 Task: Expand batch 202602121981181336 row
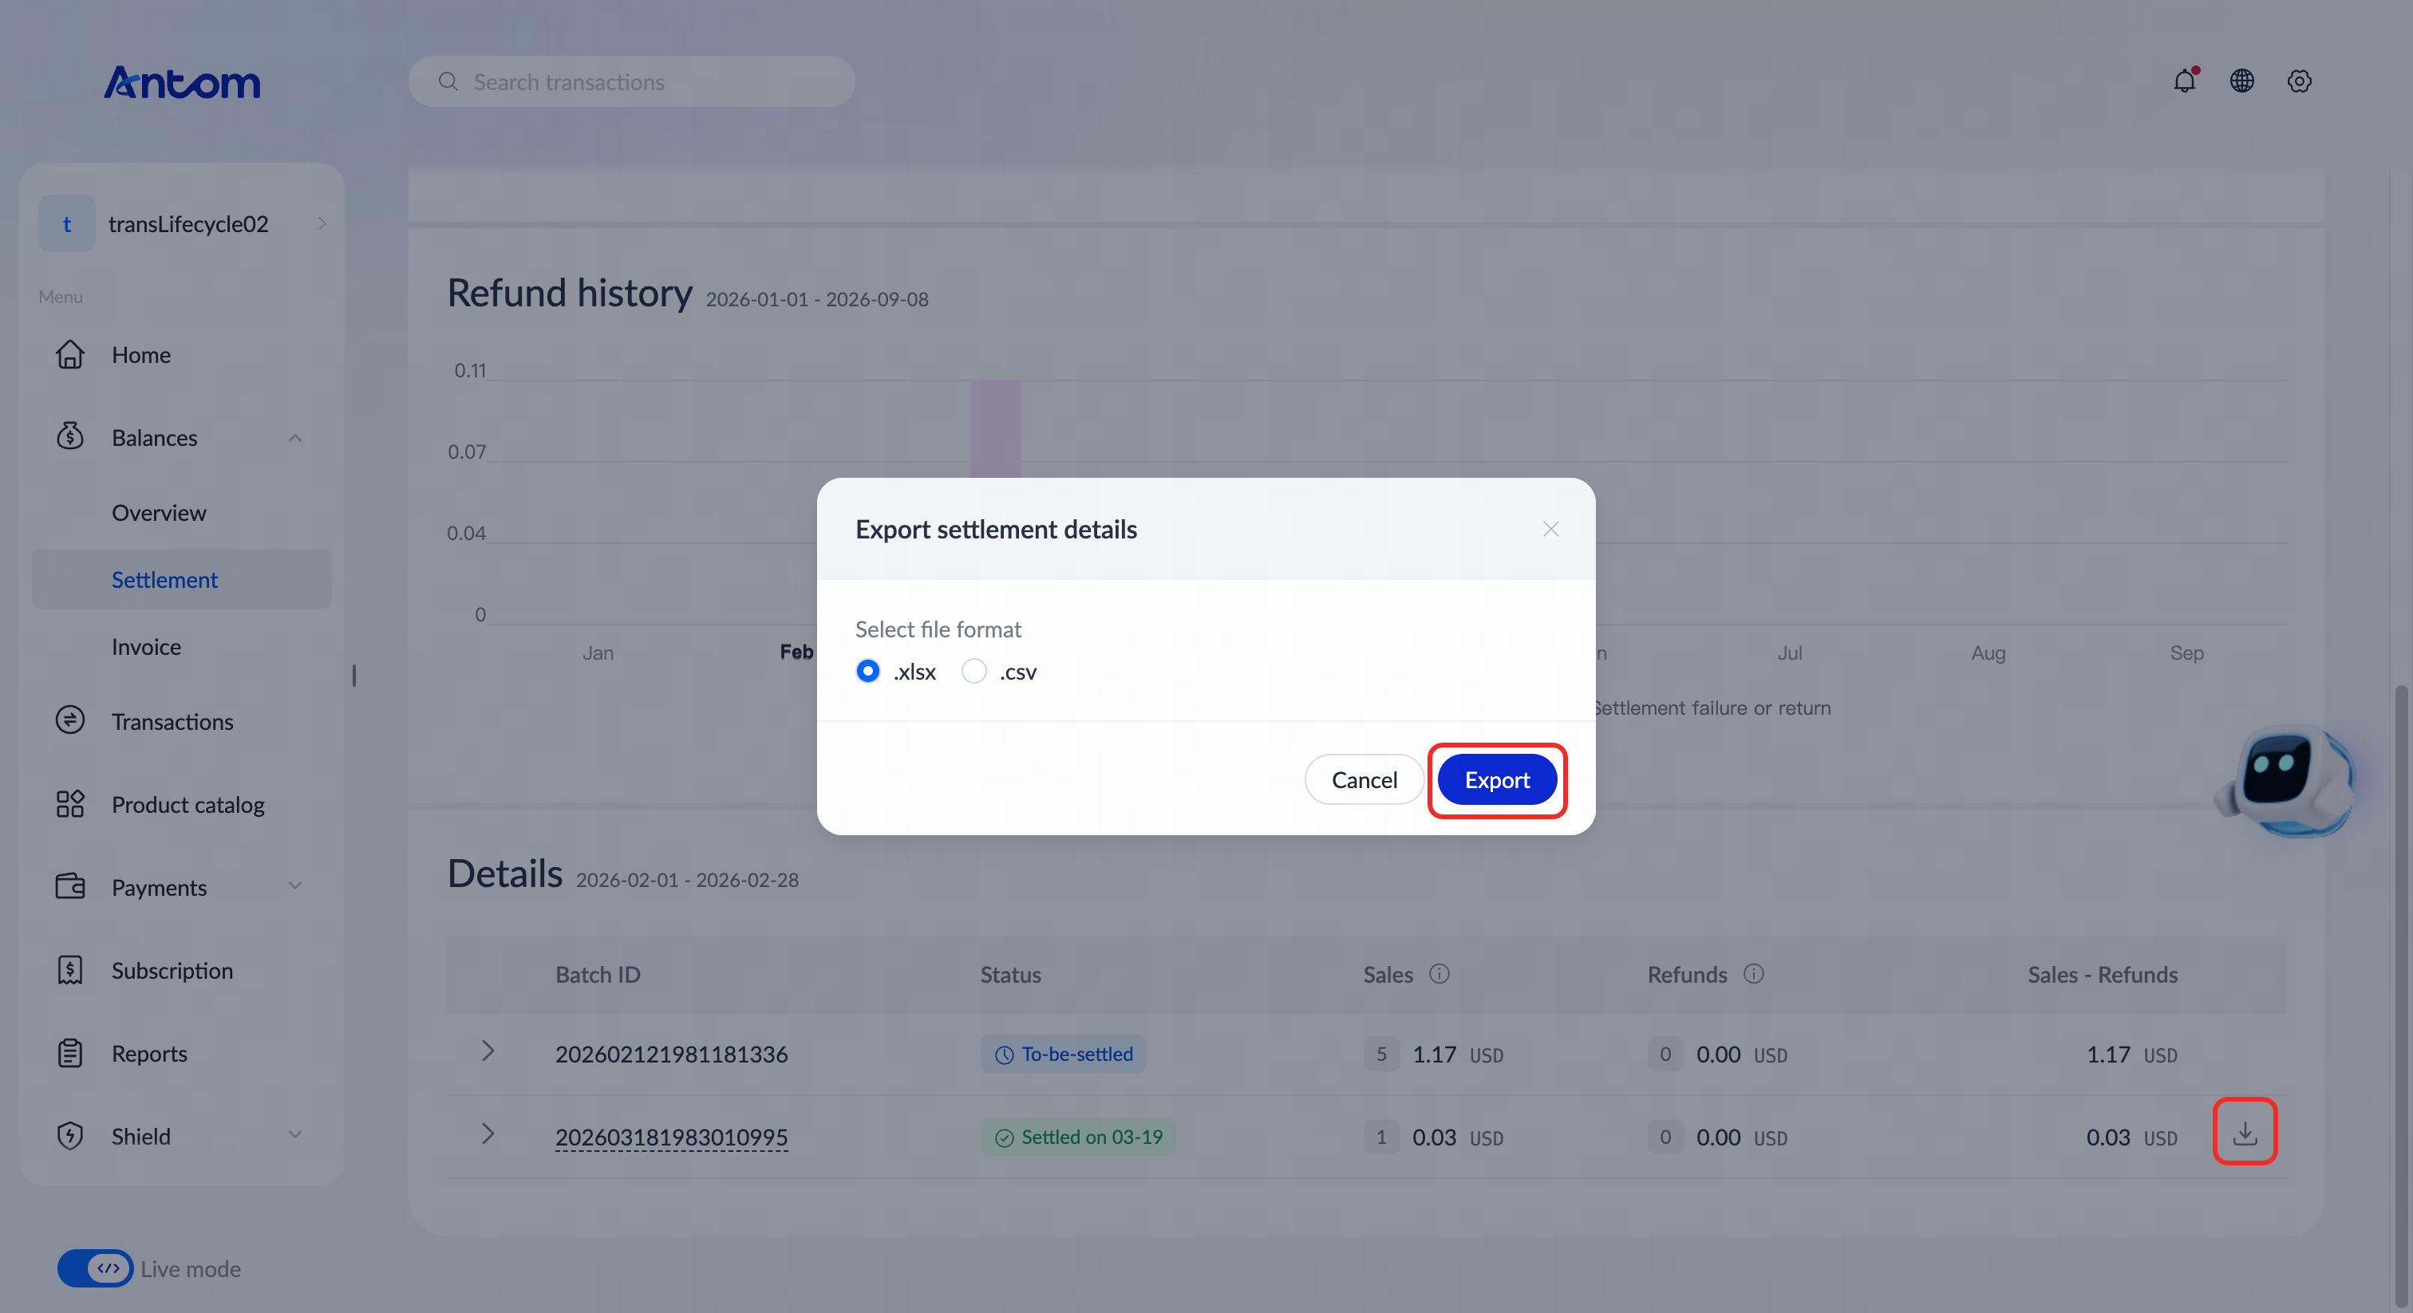tap(487, 1051)
